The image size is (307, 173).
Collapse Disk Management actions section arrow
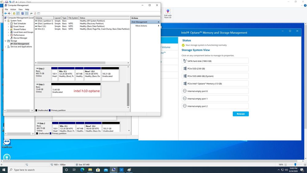158,22
